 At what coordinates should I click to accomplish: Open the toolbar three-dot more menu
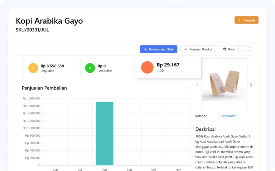pos(250,49)
